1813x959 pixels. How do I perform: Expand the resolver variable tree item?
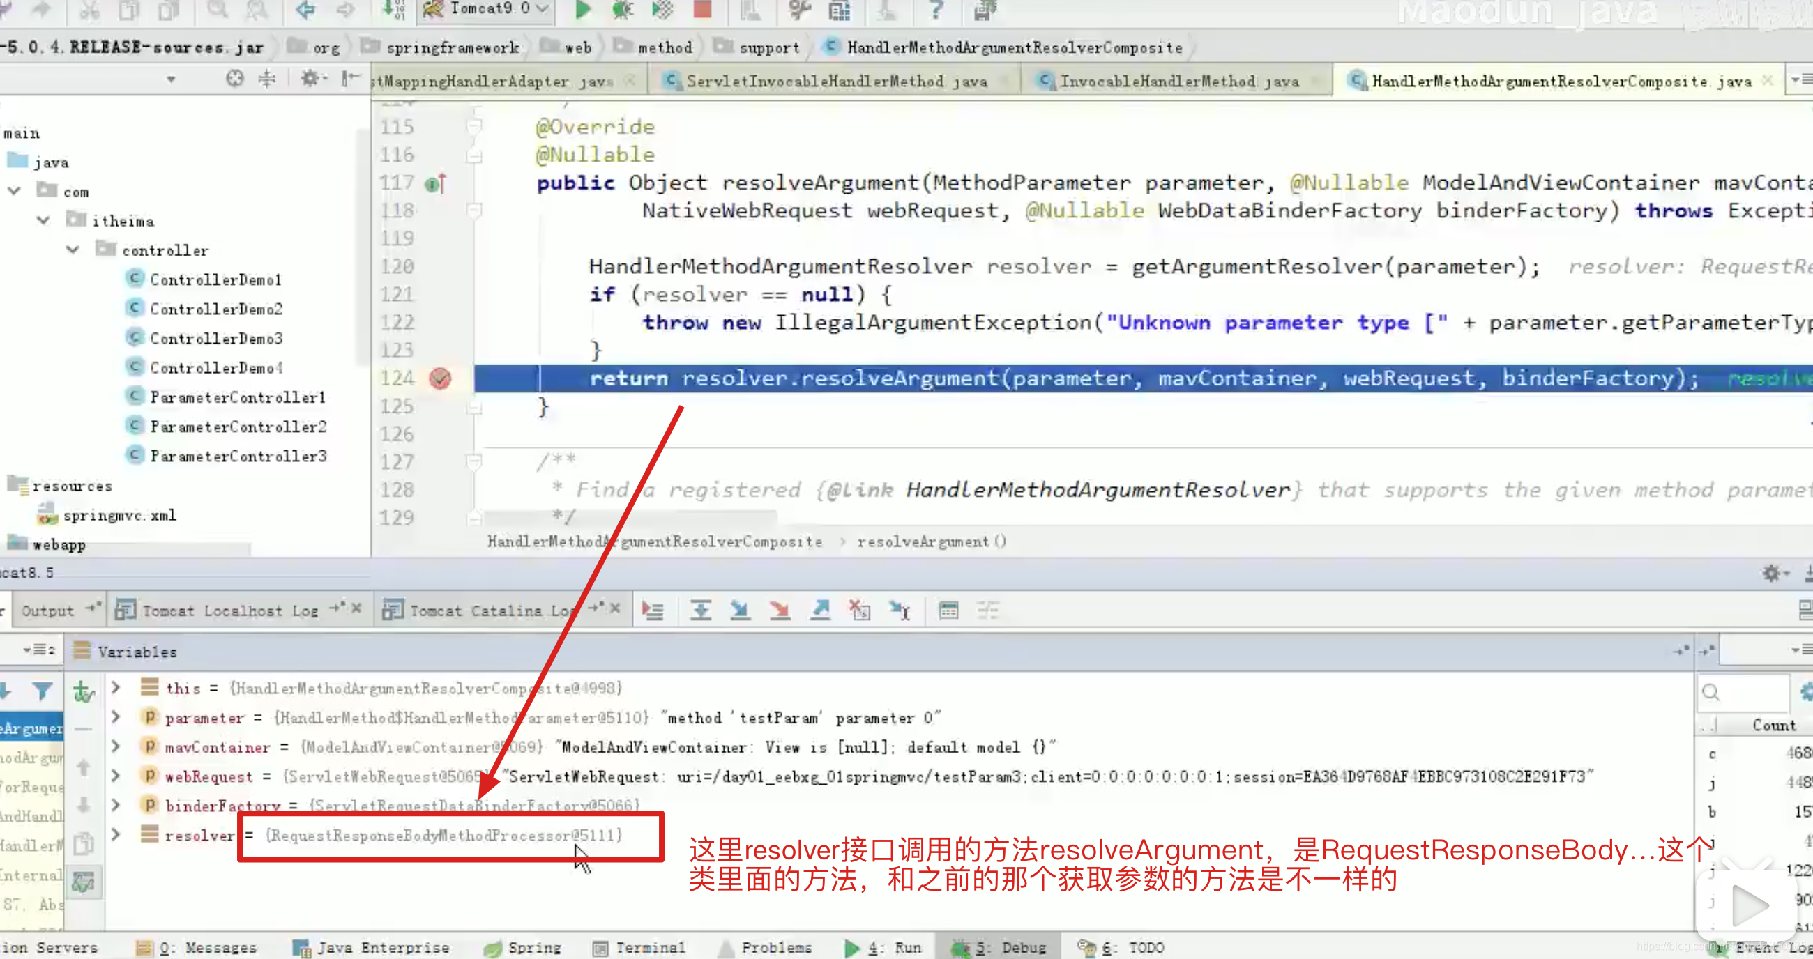(115, 834)
